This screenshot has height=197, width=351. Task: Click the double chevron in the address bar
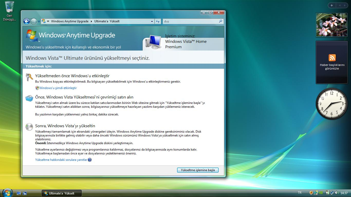48,21
